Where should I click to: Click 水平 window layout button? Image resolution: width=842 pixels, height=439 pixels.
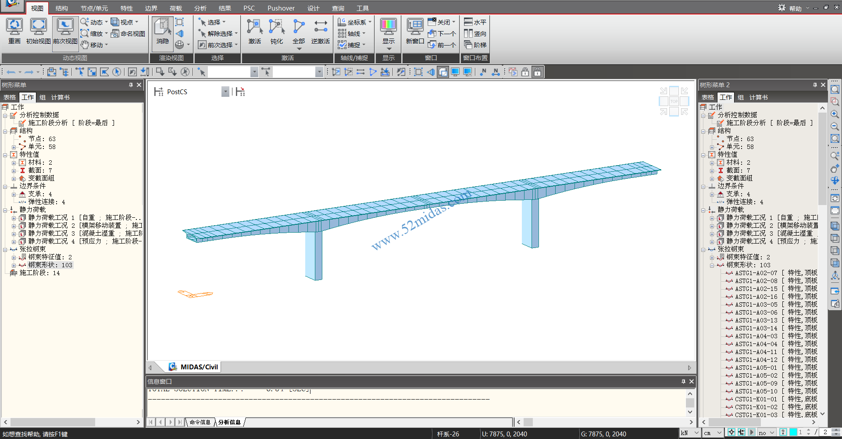pos(475,22)
